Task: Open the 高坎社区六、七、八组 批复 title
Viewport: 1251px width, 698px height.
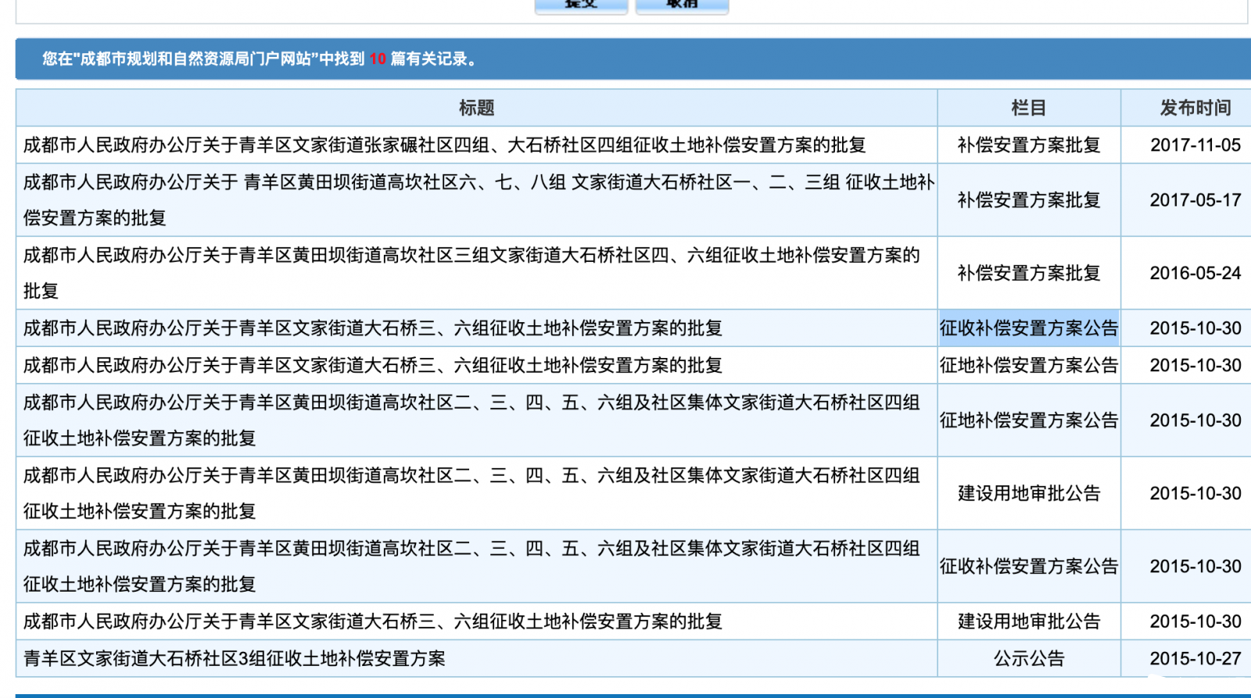Action: point(479,200)
